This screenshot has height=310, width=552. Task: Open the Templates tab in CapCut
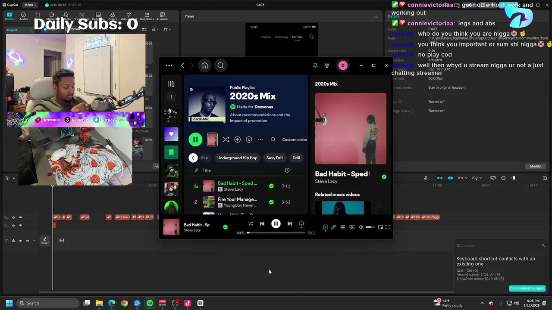[x=147, y=16]
